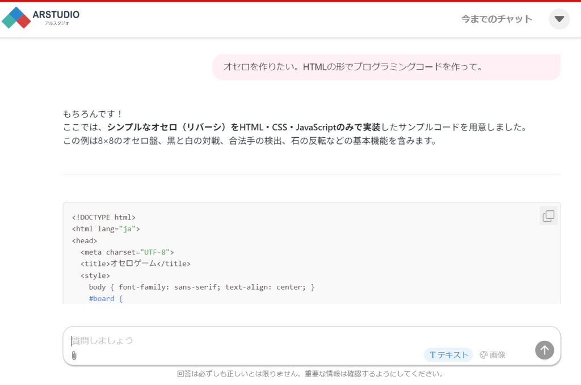The height and width of the screenshot is (385, 581).
Task: Expand the chat options with the triangle control
Action: (559, 19)
